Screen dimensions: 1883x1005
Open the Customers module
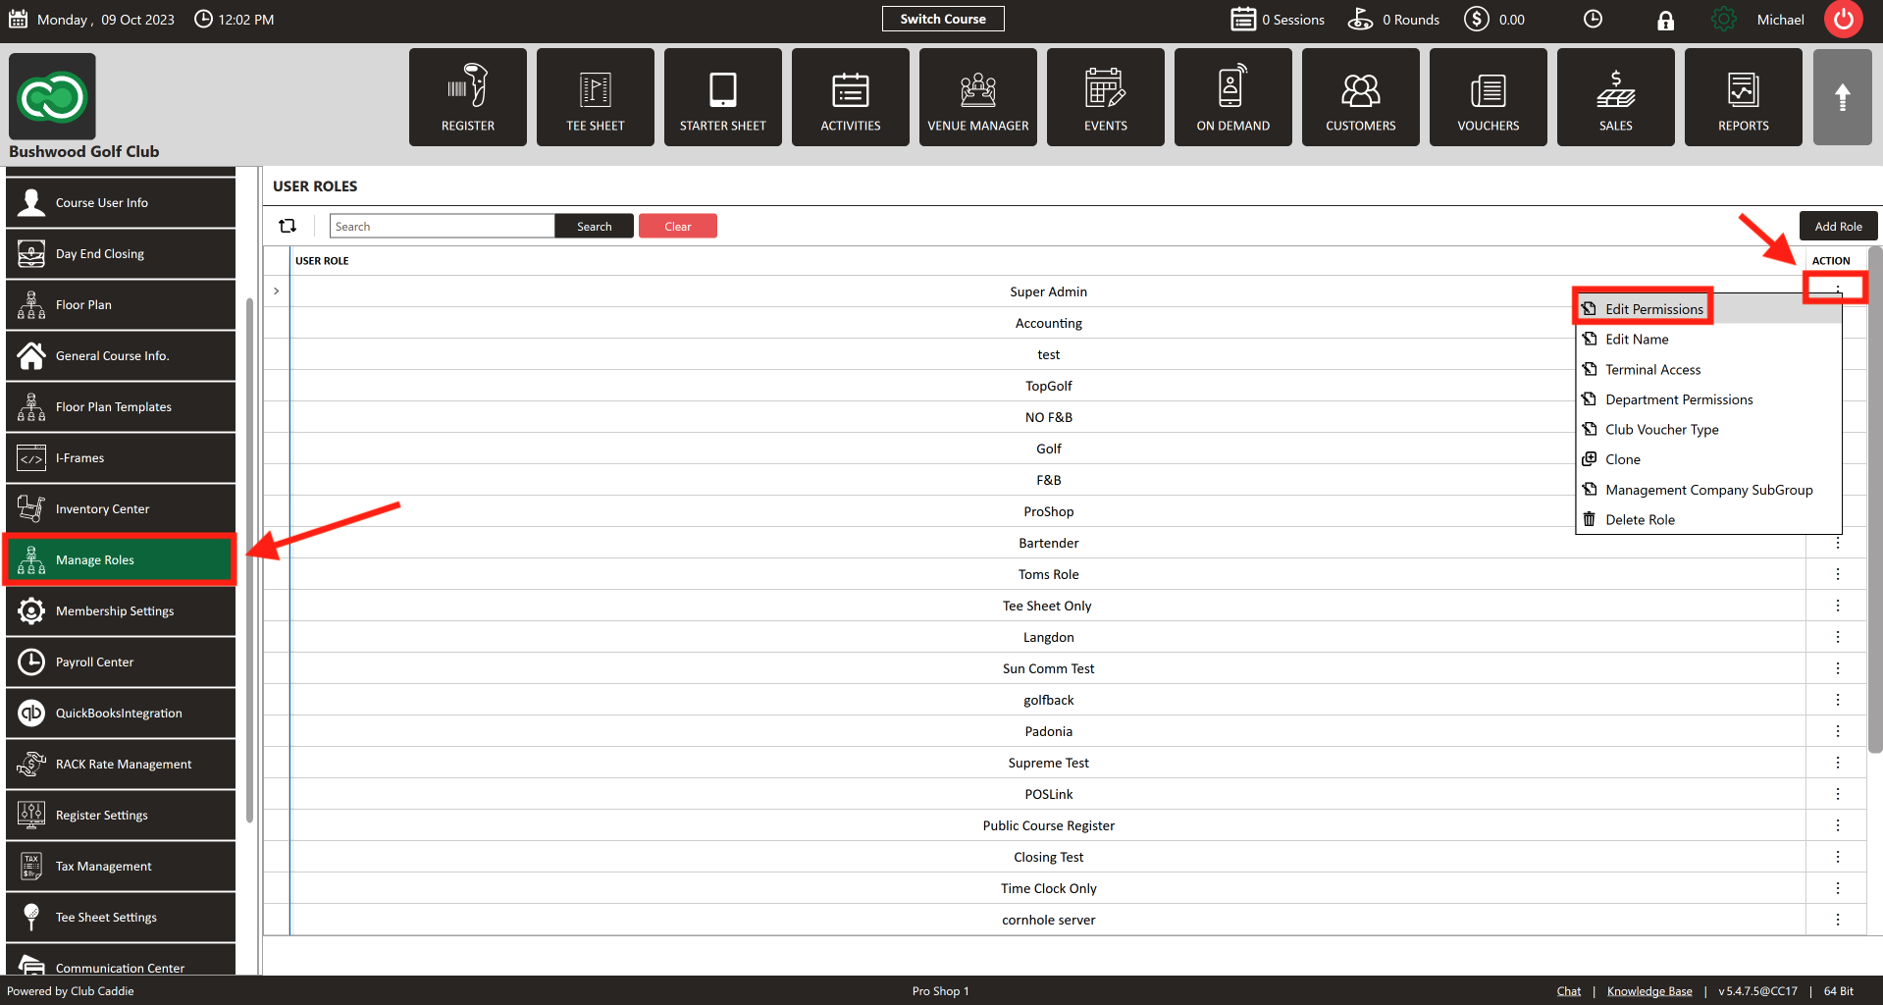[x=1361, y=97]
